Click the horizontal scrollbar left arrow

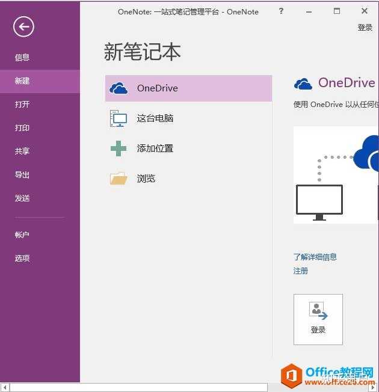click(x=5, y=388)
